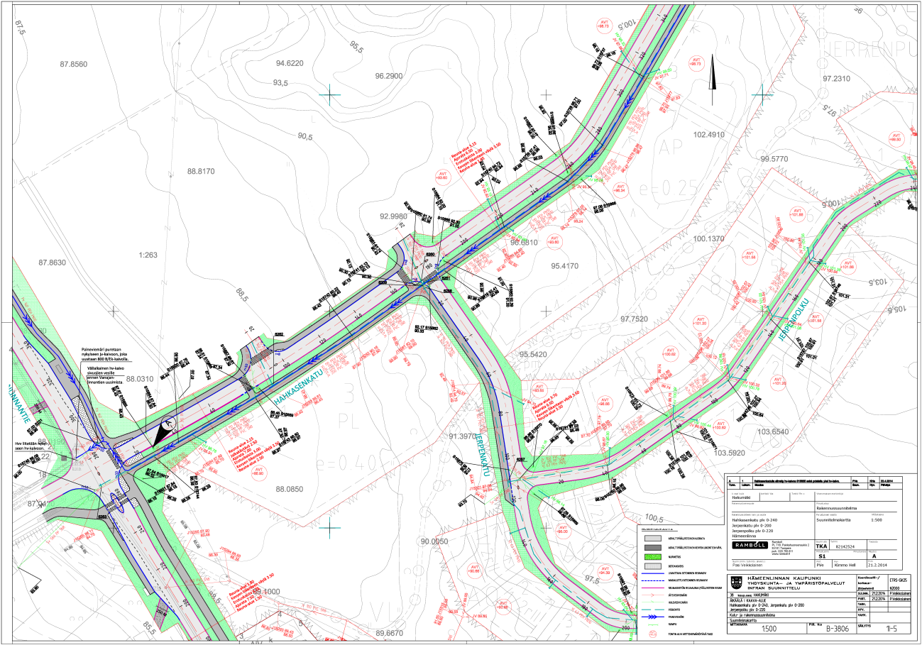
Task: Click elevation value 87.8630
Action: (x=53, y=263)
